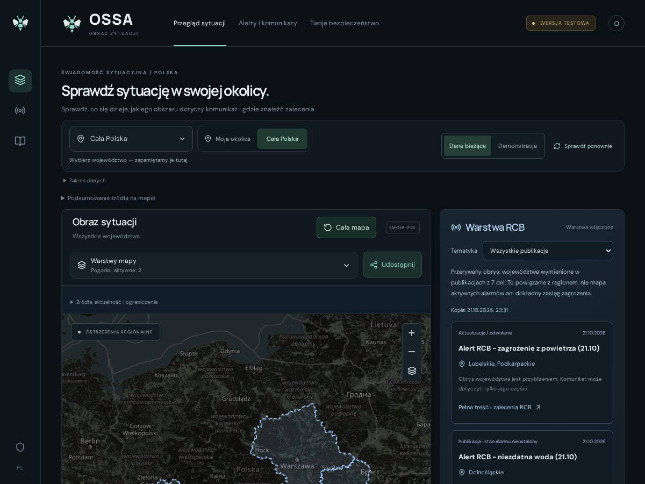Click the reset icon in Cała mapa
Viewport: 645px width, 484px height.
[x=328, y=227]
